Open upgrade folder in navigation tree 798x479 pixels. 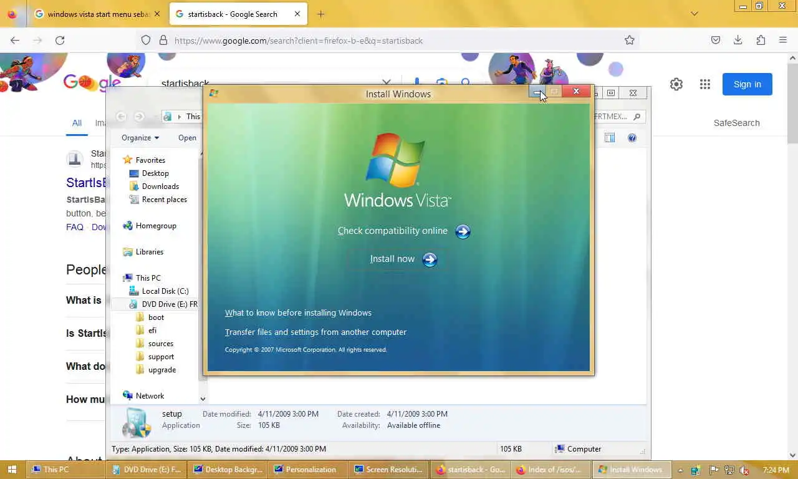161,370
